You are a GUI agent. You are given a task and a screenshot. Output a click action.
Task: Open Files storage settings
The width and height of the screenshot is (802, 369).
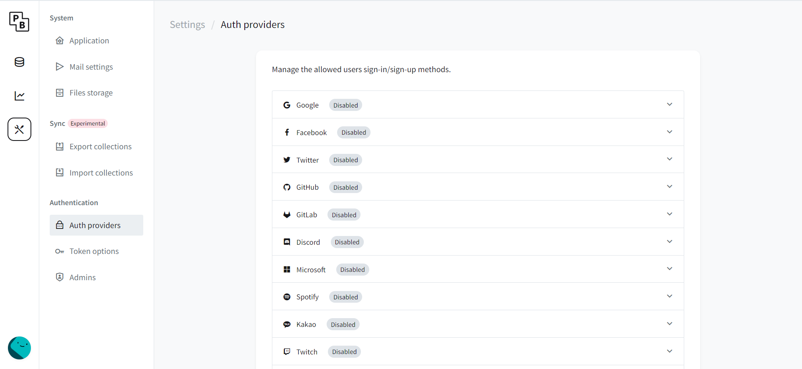[x=96, y=93]
